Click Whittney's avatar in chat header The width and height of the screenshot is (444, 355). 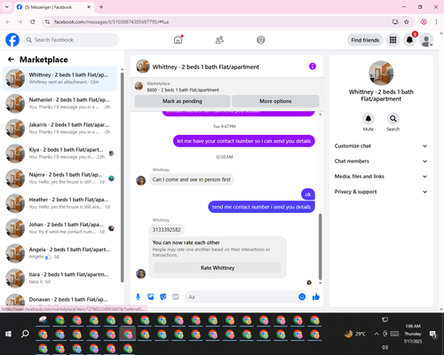(x=143, y=67)
